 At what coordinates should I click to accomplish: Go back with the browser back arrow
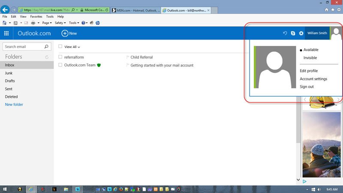[x=5, y=9]
